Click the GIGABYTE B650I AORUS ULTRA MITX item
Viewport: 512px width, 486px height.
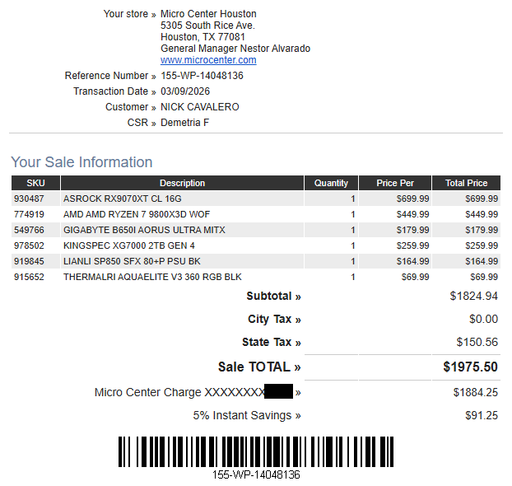pyautogui.click(x=144, y=230)
